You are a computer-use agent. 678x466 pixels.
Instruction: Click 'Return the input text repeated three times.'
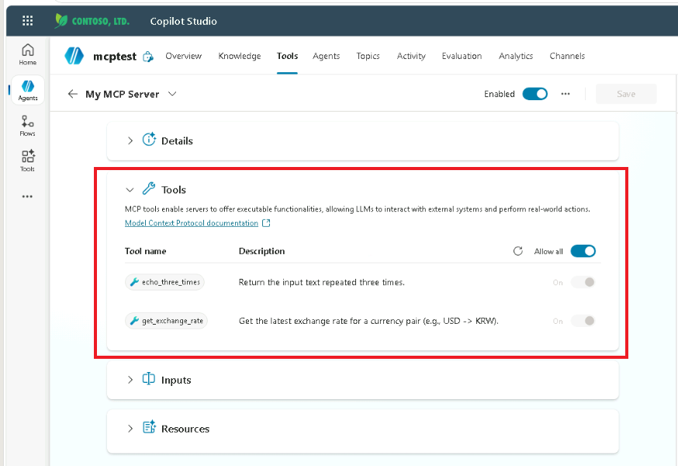point(322,283)
